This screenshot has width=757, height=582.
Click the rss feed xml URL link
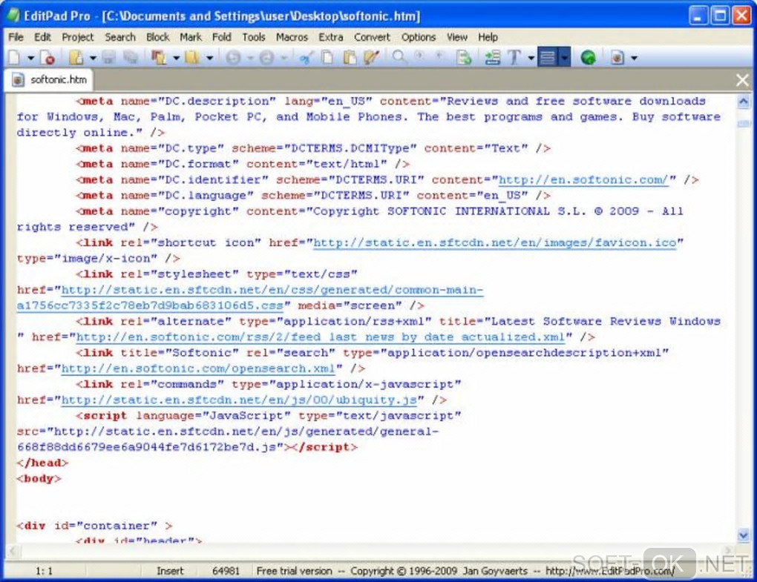click(321, 337)
